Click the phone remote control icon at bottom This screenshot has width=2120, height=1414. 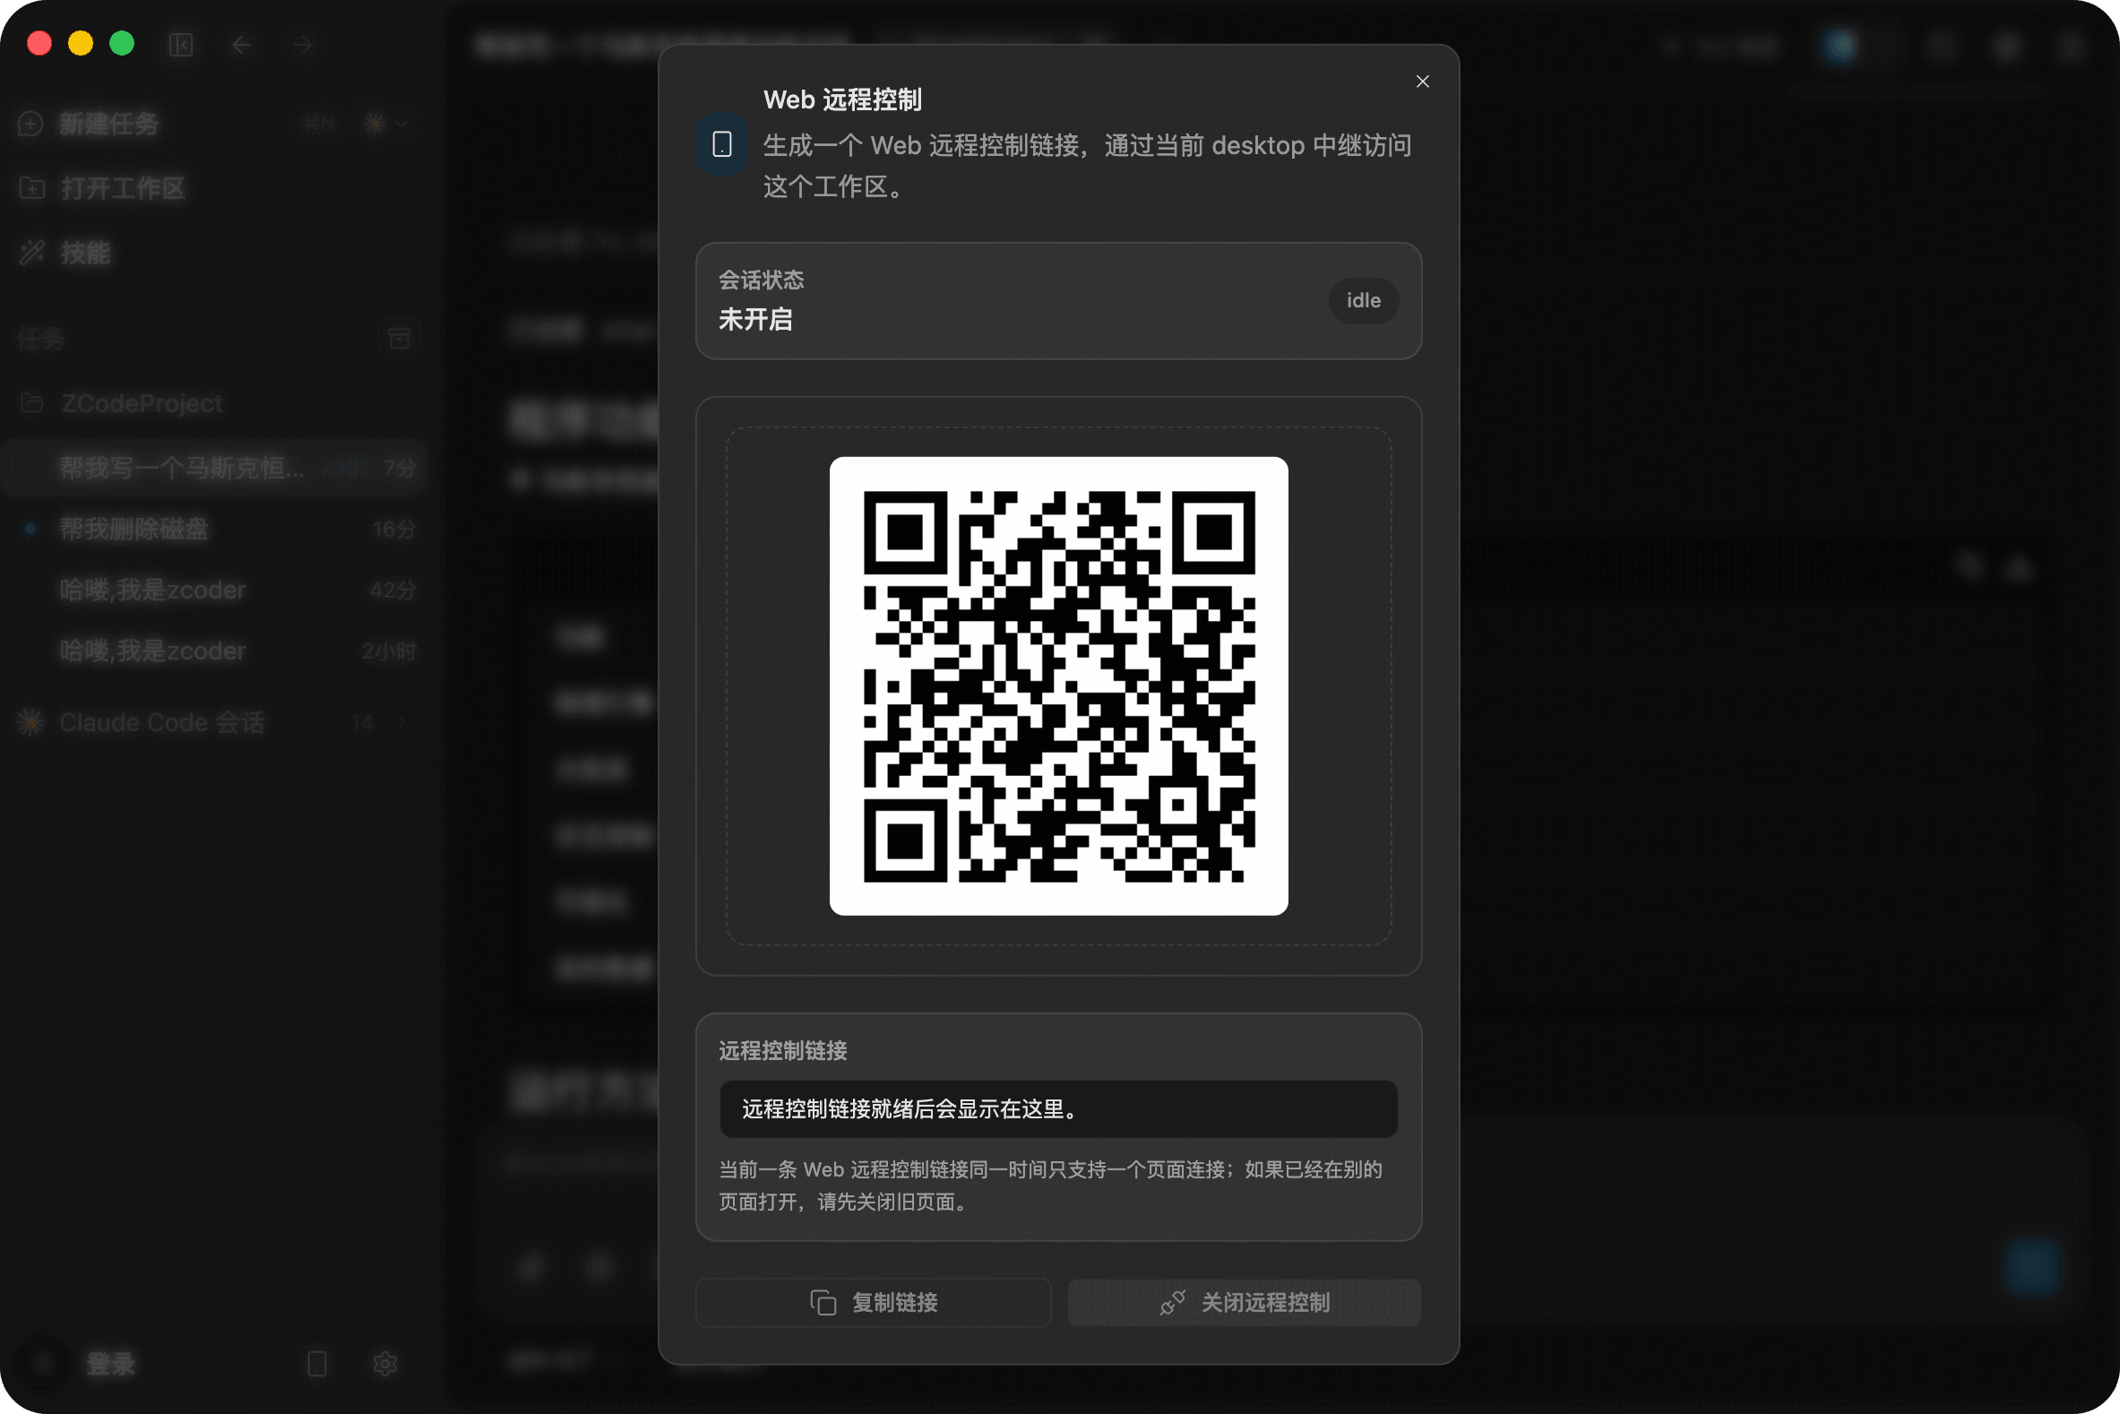[x=316, y=1363]
